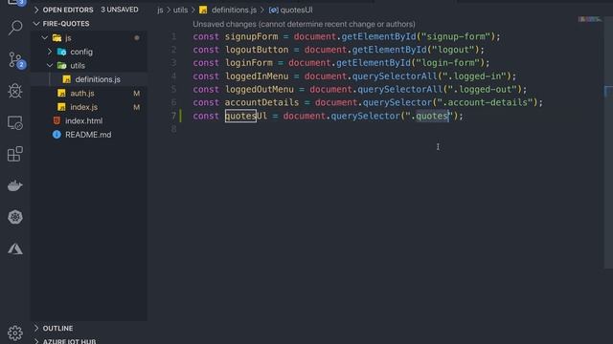Click the definitions.js file icon in tree
Image resolution: width=613 pixels, height=344 pixels.
67,79
